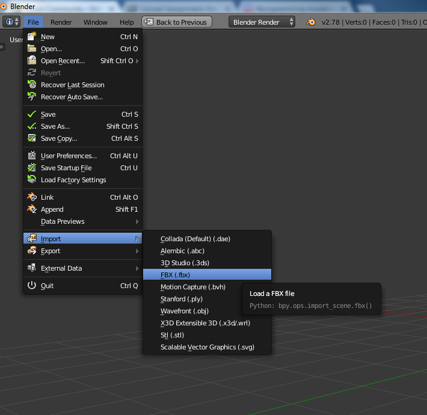Click the Ctrl Q shortcut label
This screenshot has height=415, width=427.
point(129,285)
